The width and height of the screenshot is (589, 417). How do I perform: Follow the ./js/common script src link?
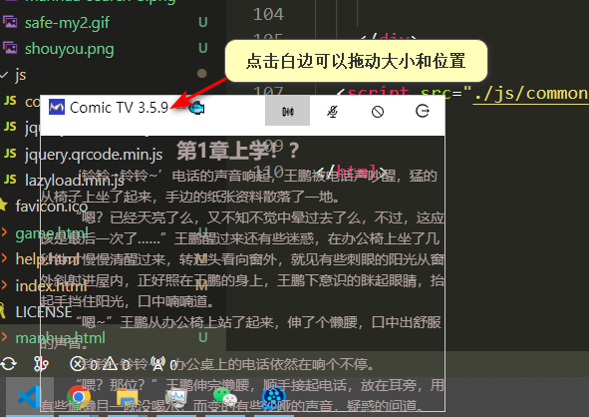click(531, 93)
